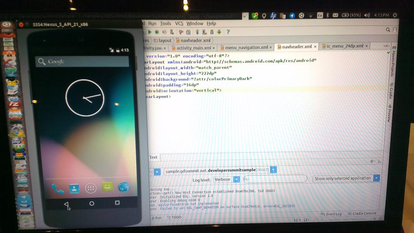Open the mail envelope indicator
The width and height of the screenshot is (414, 233).
[335, 15]
